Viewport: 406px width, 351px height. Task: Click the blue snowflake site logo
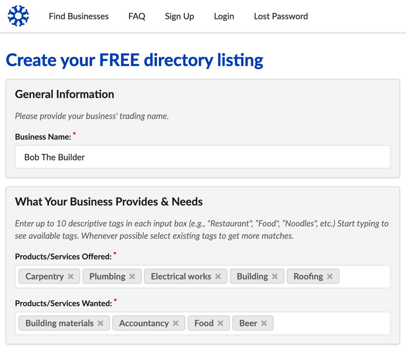(x=18, y=16)
